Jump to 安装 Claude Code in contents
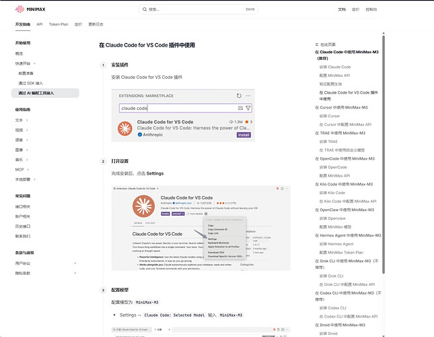The width and height of the screenshot is (434, 337). tap(335, 67)
